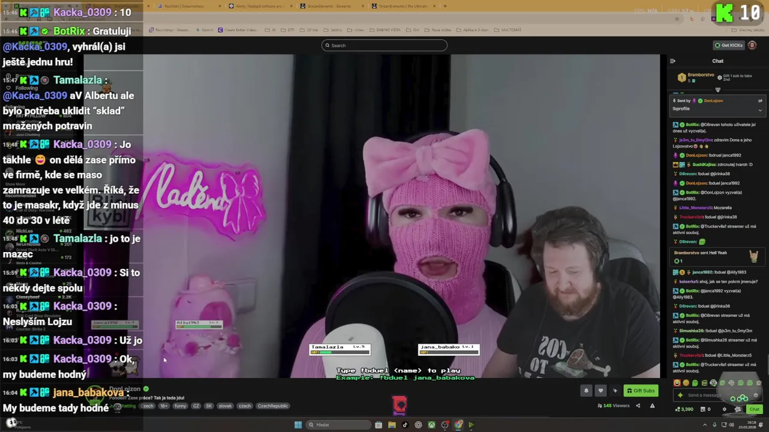Click the green Chat send button
This screenshot has width=769, height=432.
755,409
